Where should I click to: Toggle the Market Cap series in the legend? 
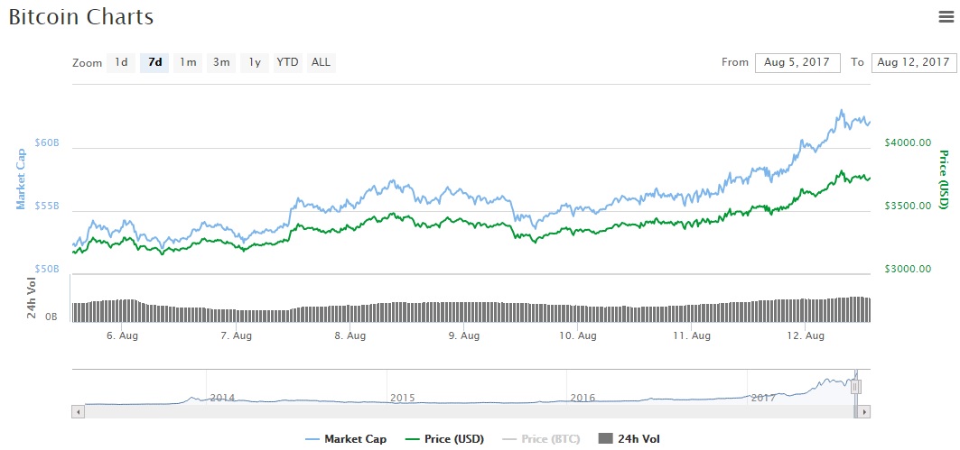[345, 438]
